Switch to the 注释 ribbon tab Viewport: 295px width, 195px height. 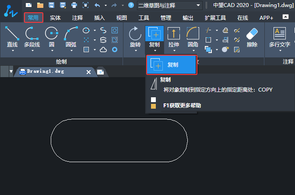click(77, 18)
